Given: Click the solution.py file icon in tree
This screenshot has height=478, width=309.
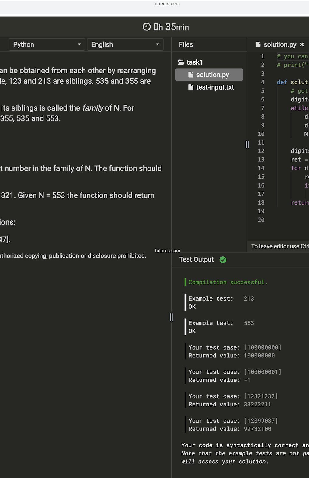Looking at the screenshot, I should [x=191, y=75].
